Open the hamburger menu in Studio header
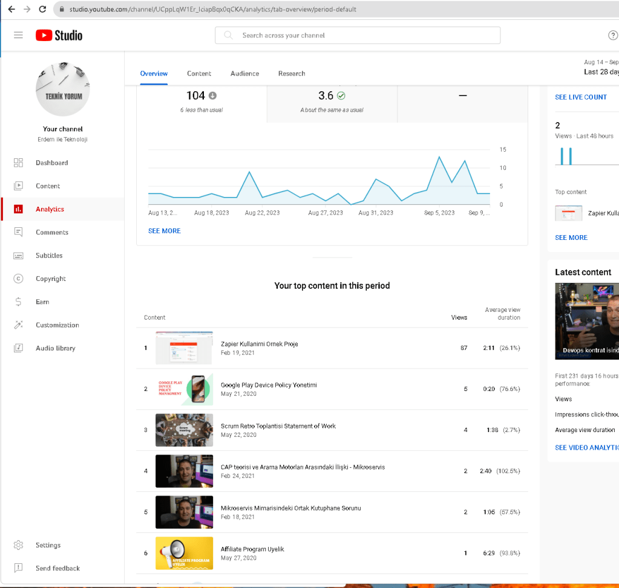 coord(18,35)
